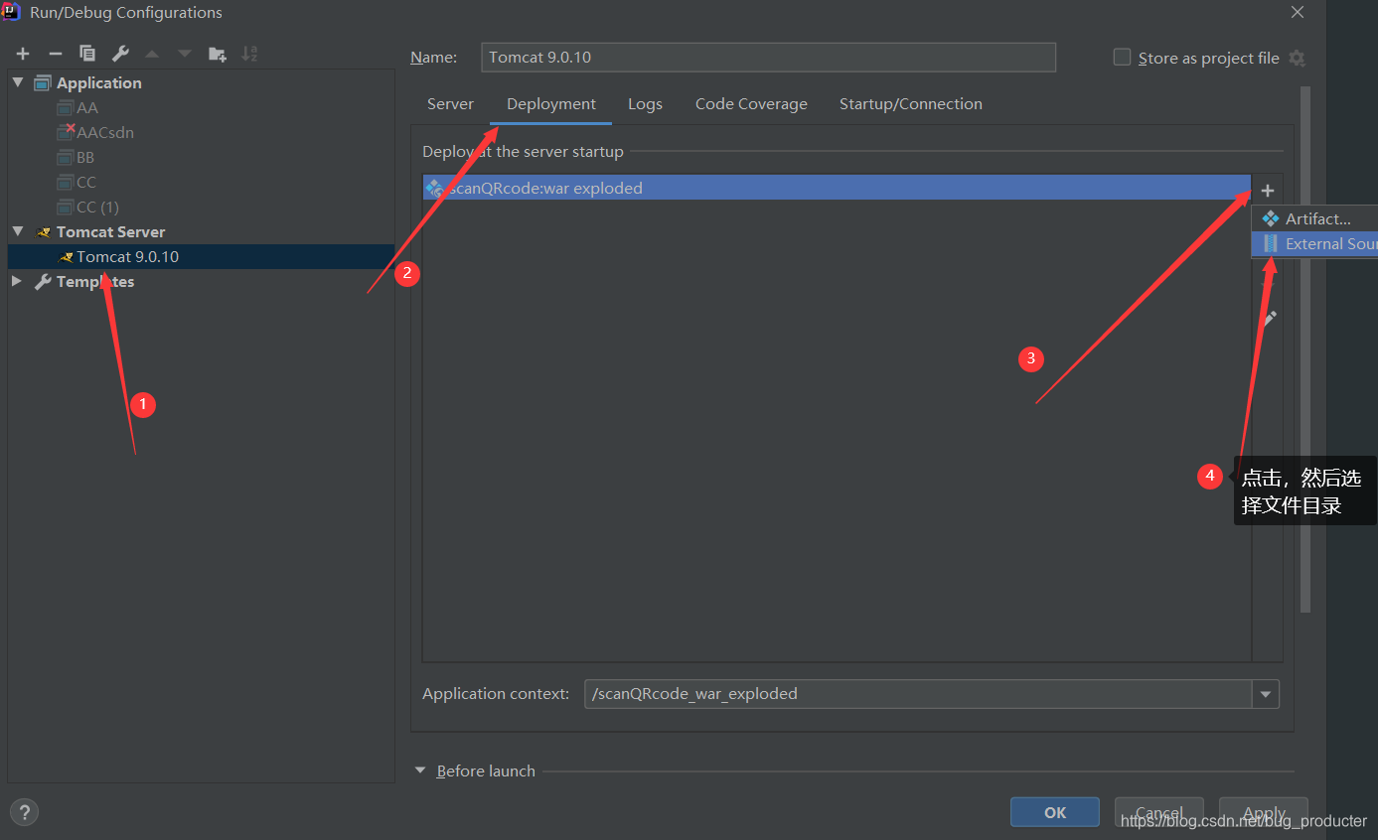Click the IntelliJ logo in title bar
The image size is (1378, 840).
point(12,12)
